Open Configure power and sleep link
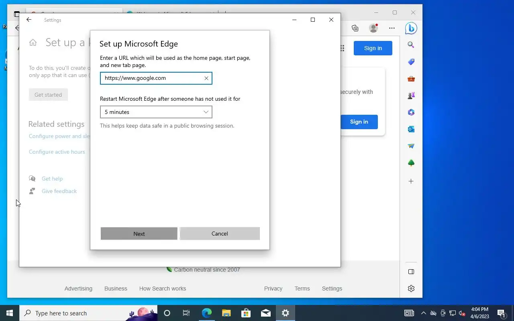The image size is (514, 321). [59, 136]
